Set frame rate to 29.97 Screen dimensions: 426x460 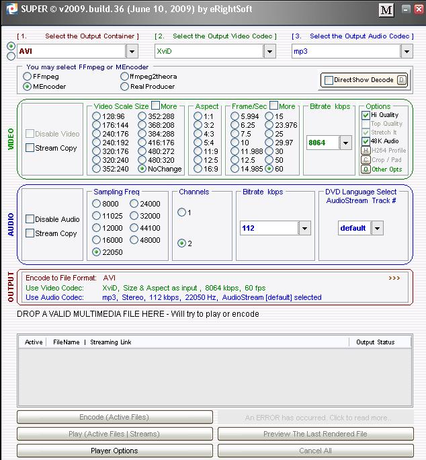(269, 143)
